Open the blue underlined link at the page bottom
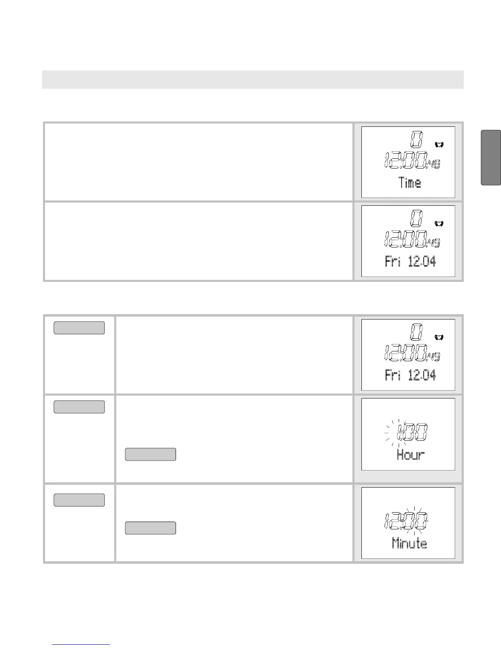 81,644
